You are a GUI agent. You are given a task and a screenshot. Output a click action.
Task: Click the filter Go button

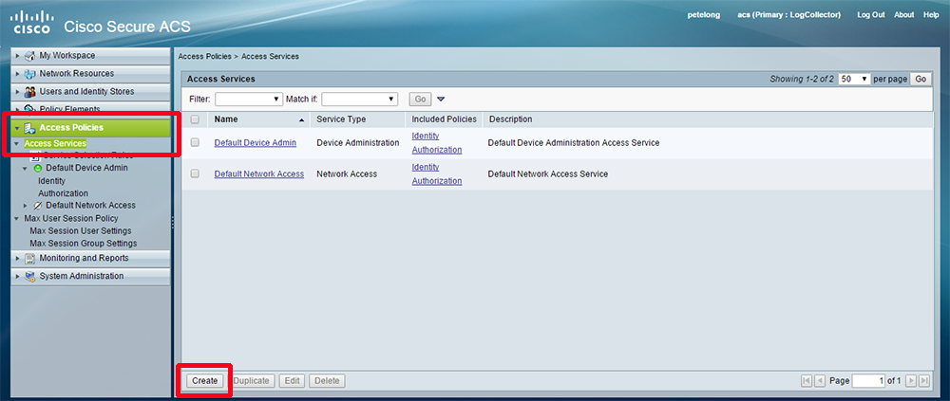(x=421, y=100)
